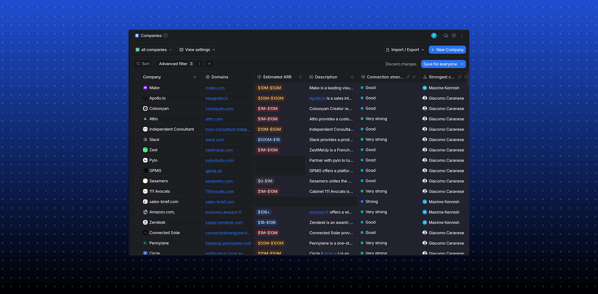Image resolution: width=598 pixels, height=294 pixels.
Task: Open the Advanced filter panel
Action: click(x=176, y=64)
